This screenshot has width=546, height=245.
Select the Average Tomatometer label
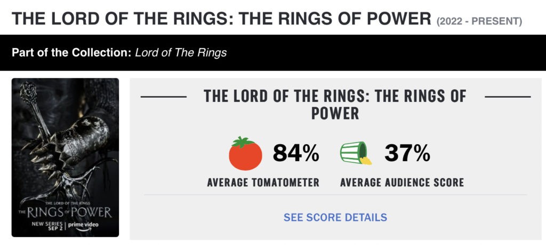263,183
